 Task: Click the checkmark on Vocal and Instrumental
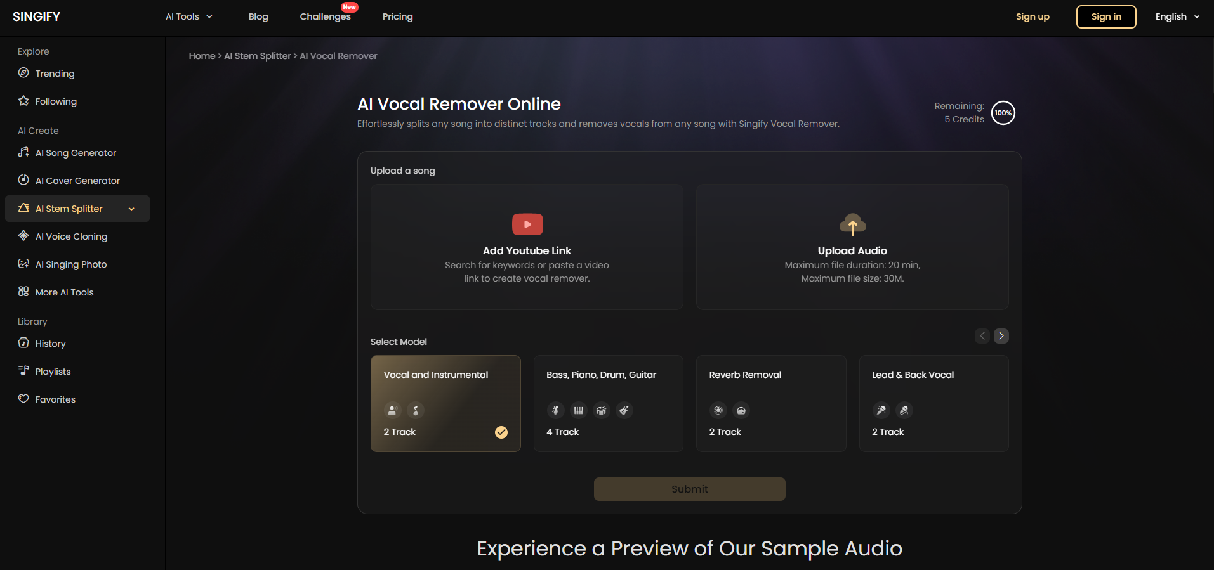(x=501, y=432)
